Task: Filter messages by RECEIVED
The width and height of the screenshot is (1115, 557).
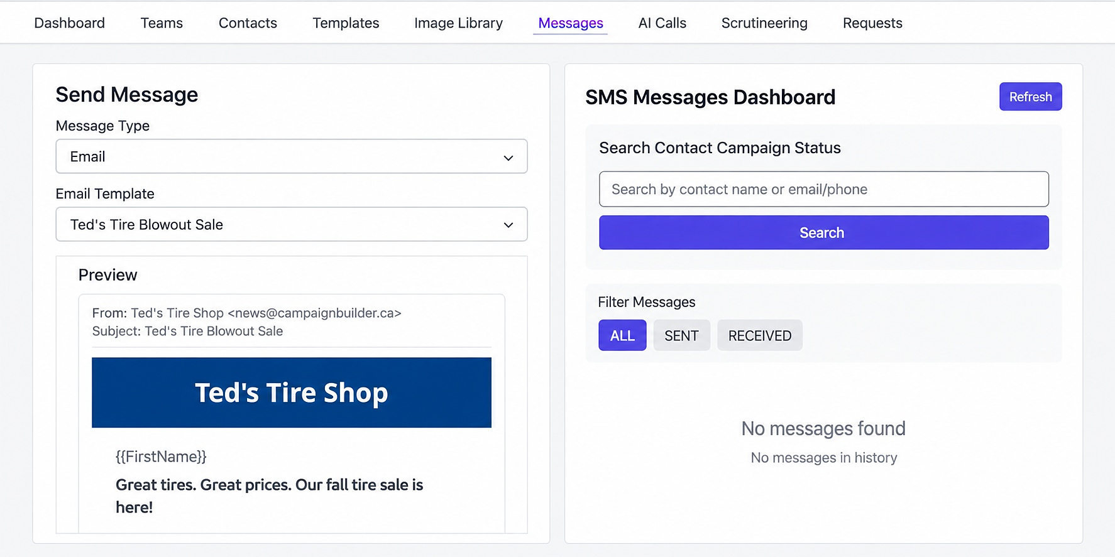Action: (x=759, y=335)
